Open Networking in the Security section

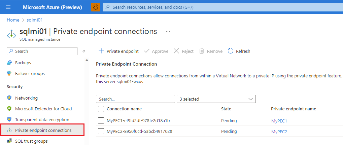[26, 98]
